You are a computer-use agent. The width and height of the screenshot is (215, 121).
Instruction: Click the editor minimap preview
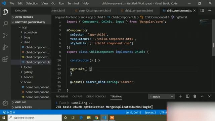pos(205,22)
